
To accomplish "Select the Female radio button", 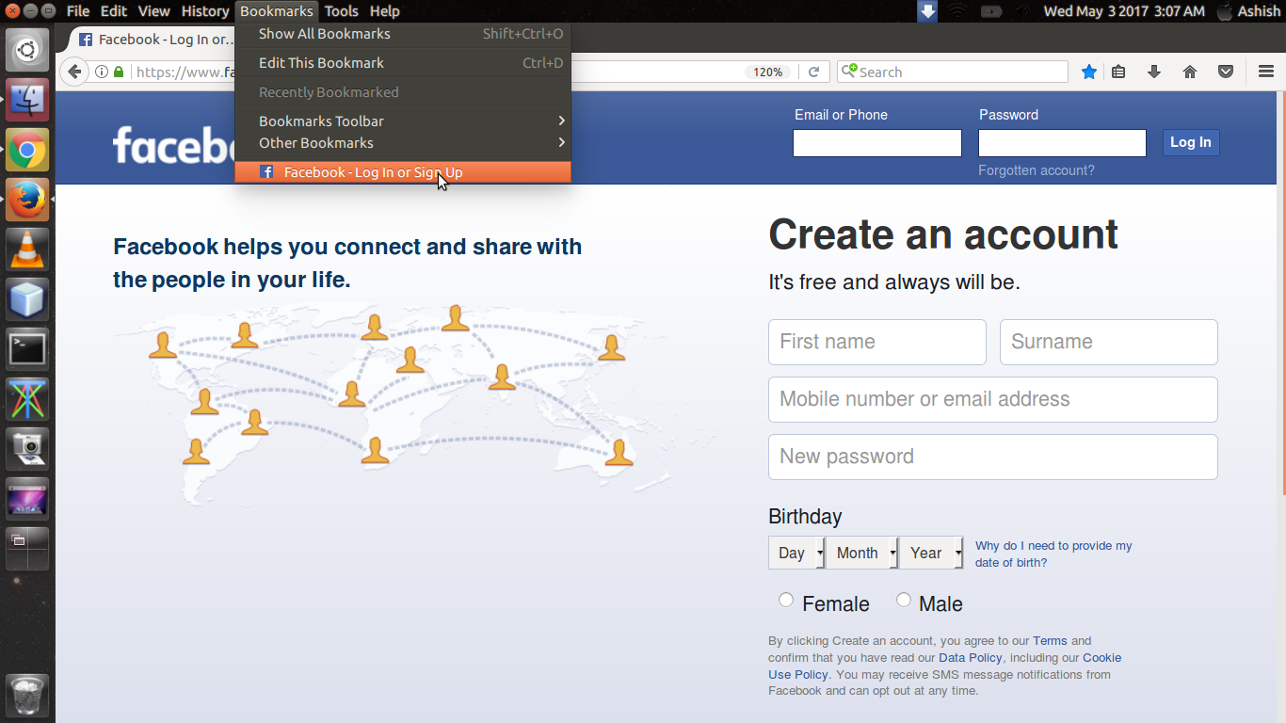I will (x=786, y=600).
